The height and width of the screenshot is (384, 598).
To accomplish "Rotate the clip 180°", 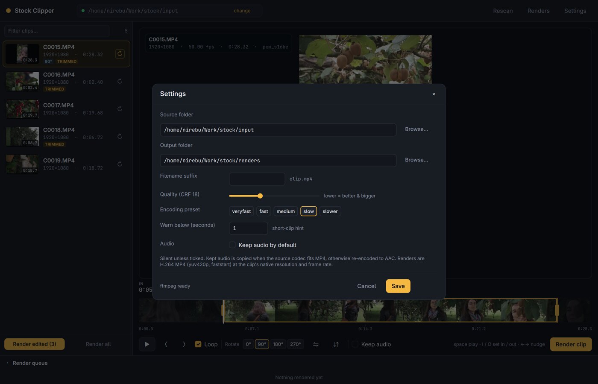I will [x=278, y=344].
